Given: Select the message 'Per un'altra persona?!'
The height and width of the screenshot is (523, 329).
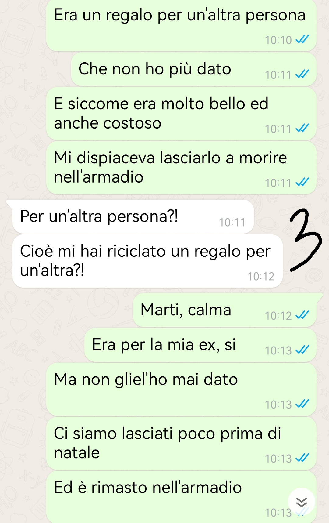Looking at the screenshot, I should point(133,217).
